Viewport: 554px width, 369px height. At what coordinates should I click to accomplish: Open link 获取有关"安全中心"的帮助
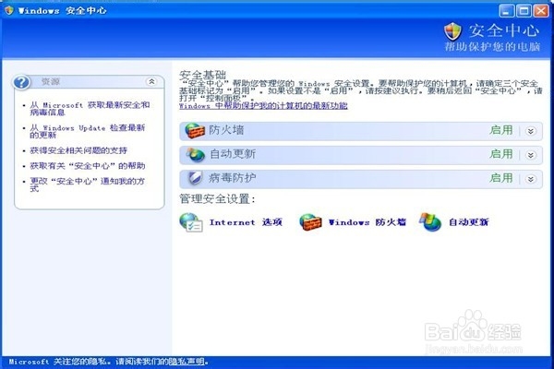pos(88,166)
